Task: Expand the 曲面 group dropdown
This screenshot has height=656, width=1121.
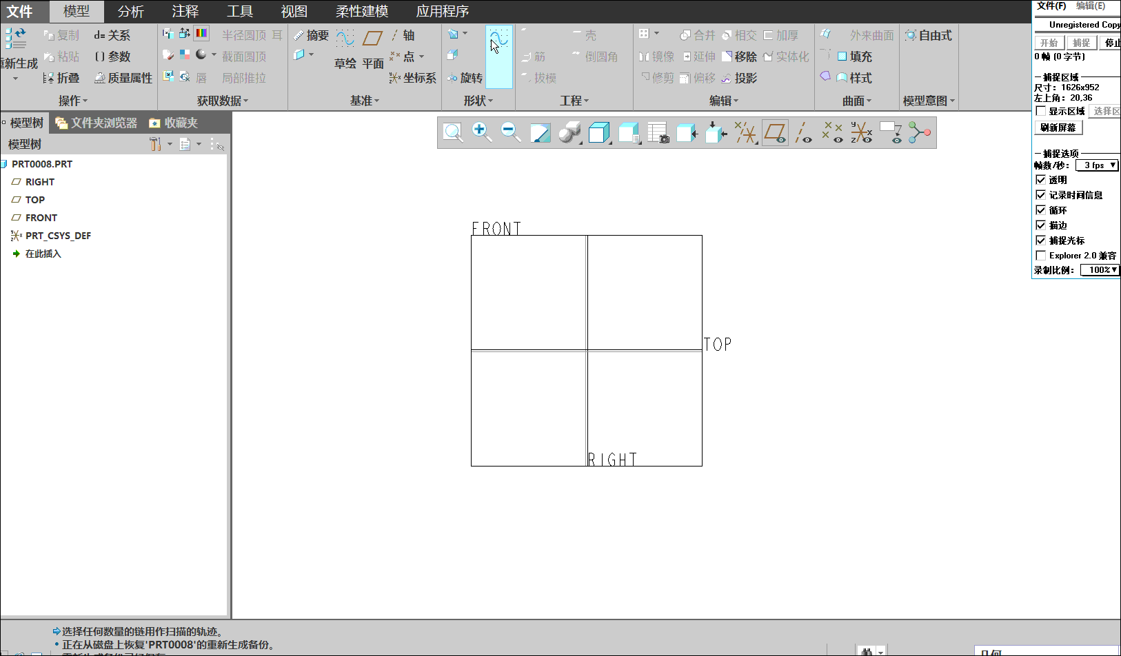Action: tap(857, 101)
